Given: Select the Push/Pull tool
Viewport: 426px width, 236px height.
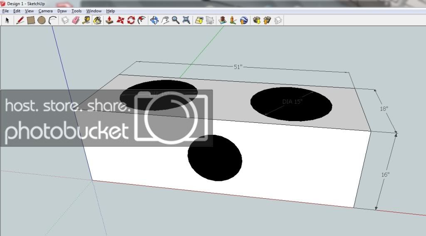Looking at the screenshot, I should (x=109, y=20).
